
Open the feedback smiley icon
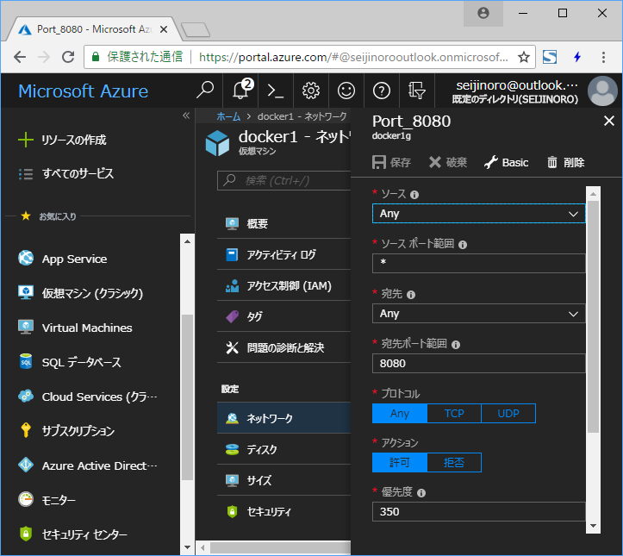[346, 91]
